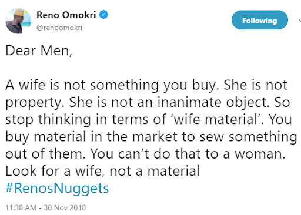The image size is (301, 215).
Task: Click the sentence 'You can't do that to a woman'
Action: pyautogui.click(x=187, y=154)
